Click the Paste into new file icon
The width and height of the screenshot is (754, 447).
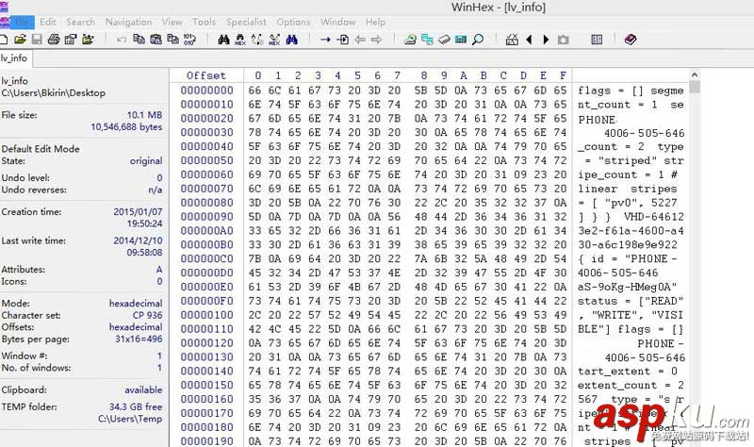point(172,40)
